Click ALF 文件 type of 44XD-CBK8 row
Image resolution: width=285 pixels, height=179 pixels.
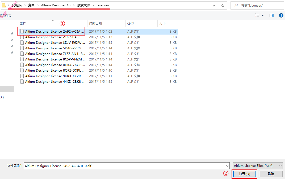[133, 82]
